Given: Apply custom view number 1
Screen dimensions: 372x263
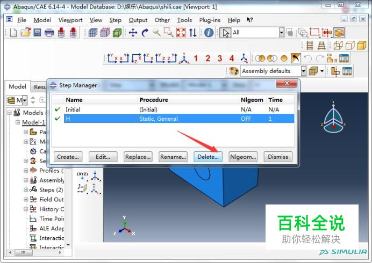Looking at the screenshot, I should pos(196,59).
